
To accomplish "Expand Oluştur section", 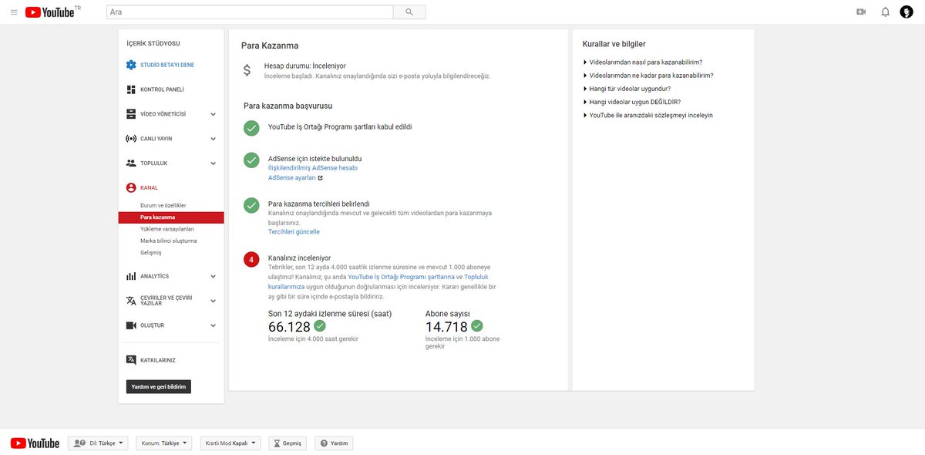I will pos(213,325).
